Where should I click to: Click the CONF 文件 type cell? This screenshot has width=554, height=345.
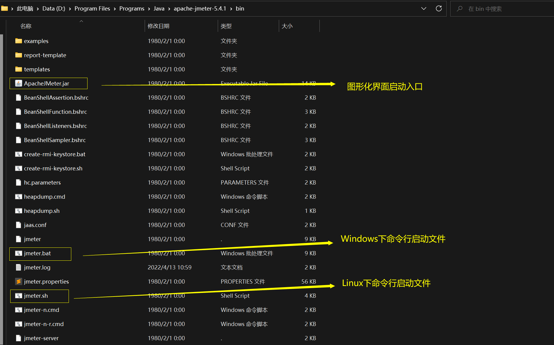(x=235, y=225)
